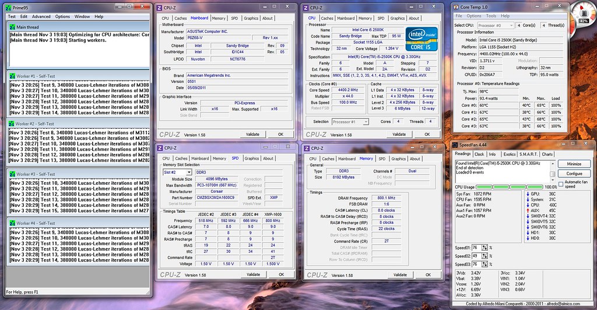Viewport: 597px width, 310px height.
Task: Click the Speed01 value field in SpeedFan
Action: click(477, 248)
